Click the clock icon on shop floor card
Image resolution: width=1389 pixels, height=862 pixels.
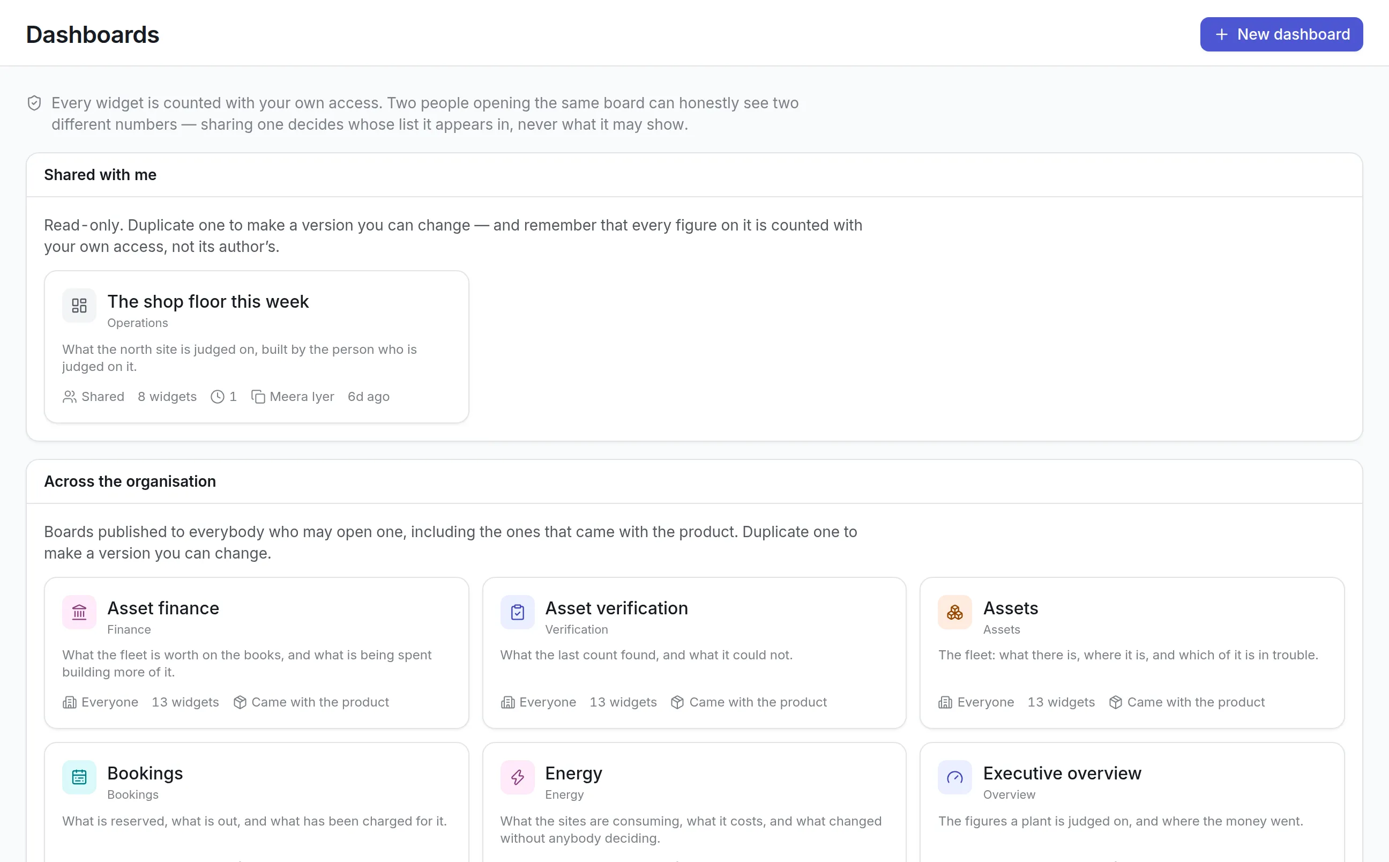(x=217, y=397)
